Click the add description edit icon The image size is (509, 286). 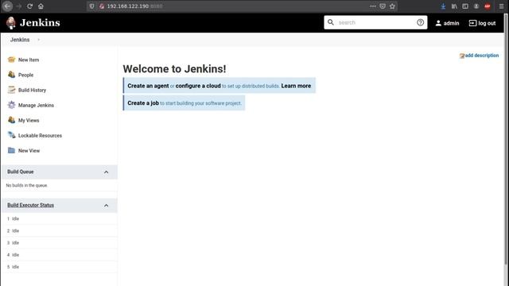point(462,56)
